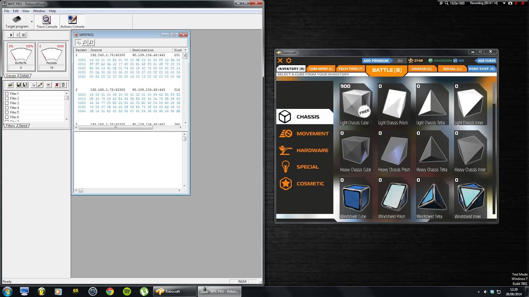The width and height of the screenshot is (529, 297).
Task: Open uTorrent from taskbar
Action: click(x=144, y=292)
